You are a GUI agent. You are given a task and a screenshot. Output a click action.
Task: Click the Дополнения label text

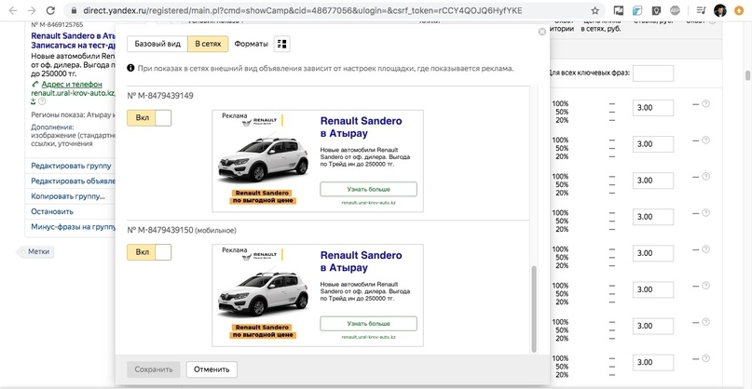point(53,127)
